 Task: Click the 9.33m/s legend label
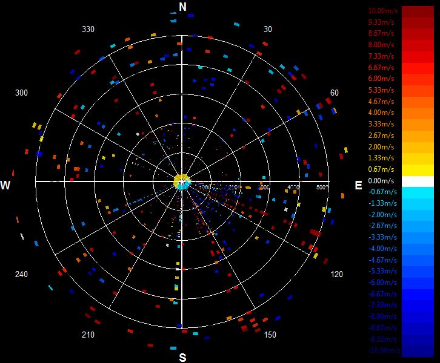[381, 22]
